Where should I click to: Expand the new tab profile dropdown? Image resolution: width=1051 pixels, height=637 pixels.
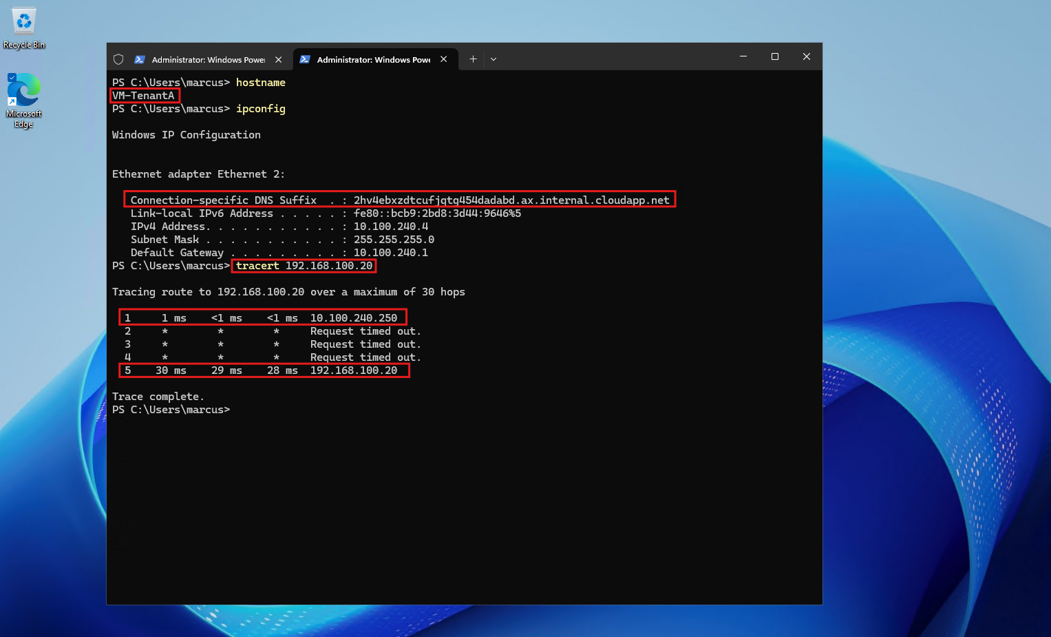[x=493, y=59]
